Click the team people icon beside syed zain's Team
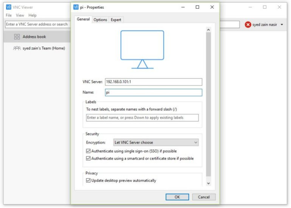The width and height of the screenshot is (291, 208). [x=17, y=48]
